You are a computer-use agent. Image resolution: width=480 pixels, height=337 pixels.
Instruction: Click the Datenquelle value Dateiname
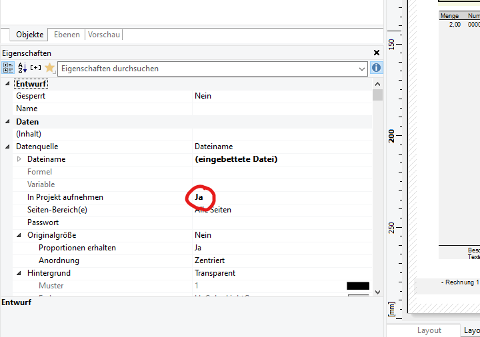tap(214, 147)
